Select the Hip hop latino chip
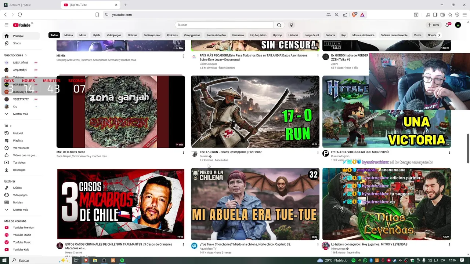This screenshot has height=264, width=470. 258,35
